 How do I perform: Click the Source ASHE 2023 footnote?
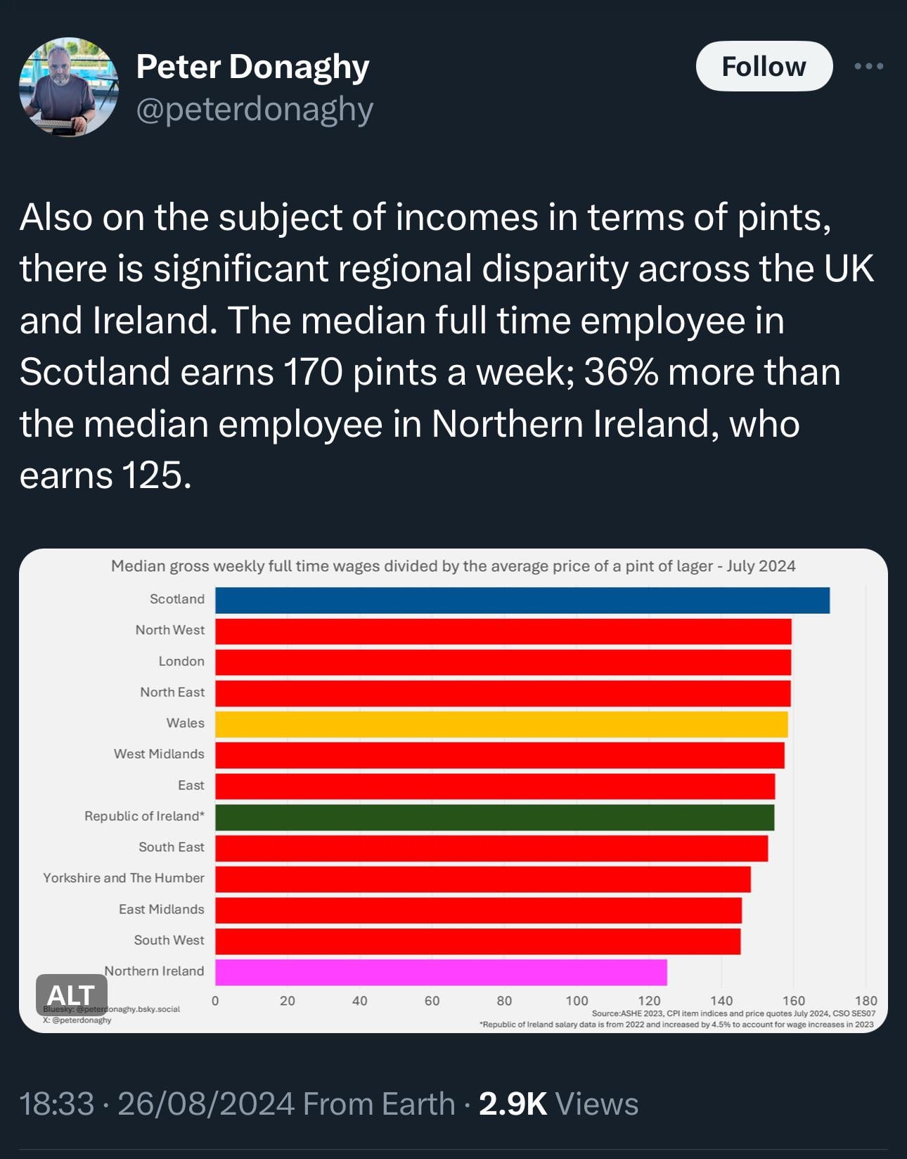point(733,1013)
